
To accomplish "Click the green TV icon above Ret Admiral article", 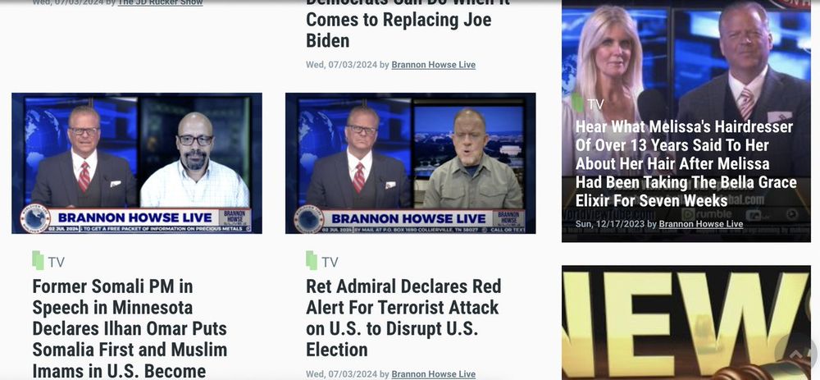I will 312,261.
